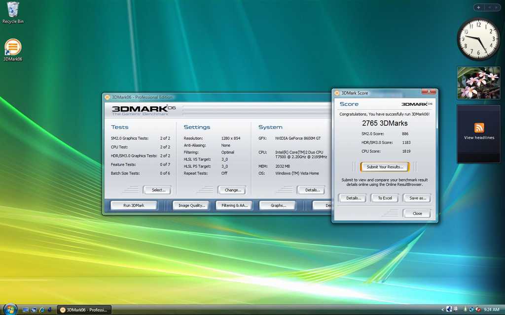Open the taskbar clock showing 9:24 AM

(x=492, y=310)
